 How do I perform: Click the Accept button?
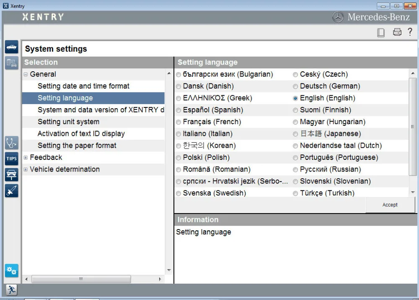pyautogui.click(x=390, y=205)
